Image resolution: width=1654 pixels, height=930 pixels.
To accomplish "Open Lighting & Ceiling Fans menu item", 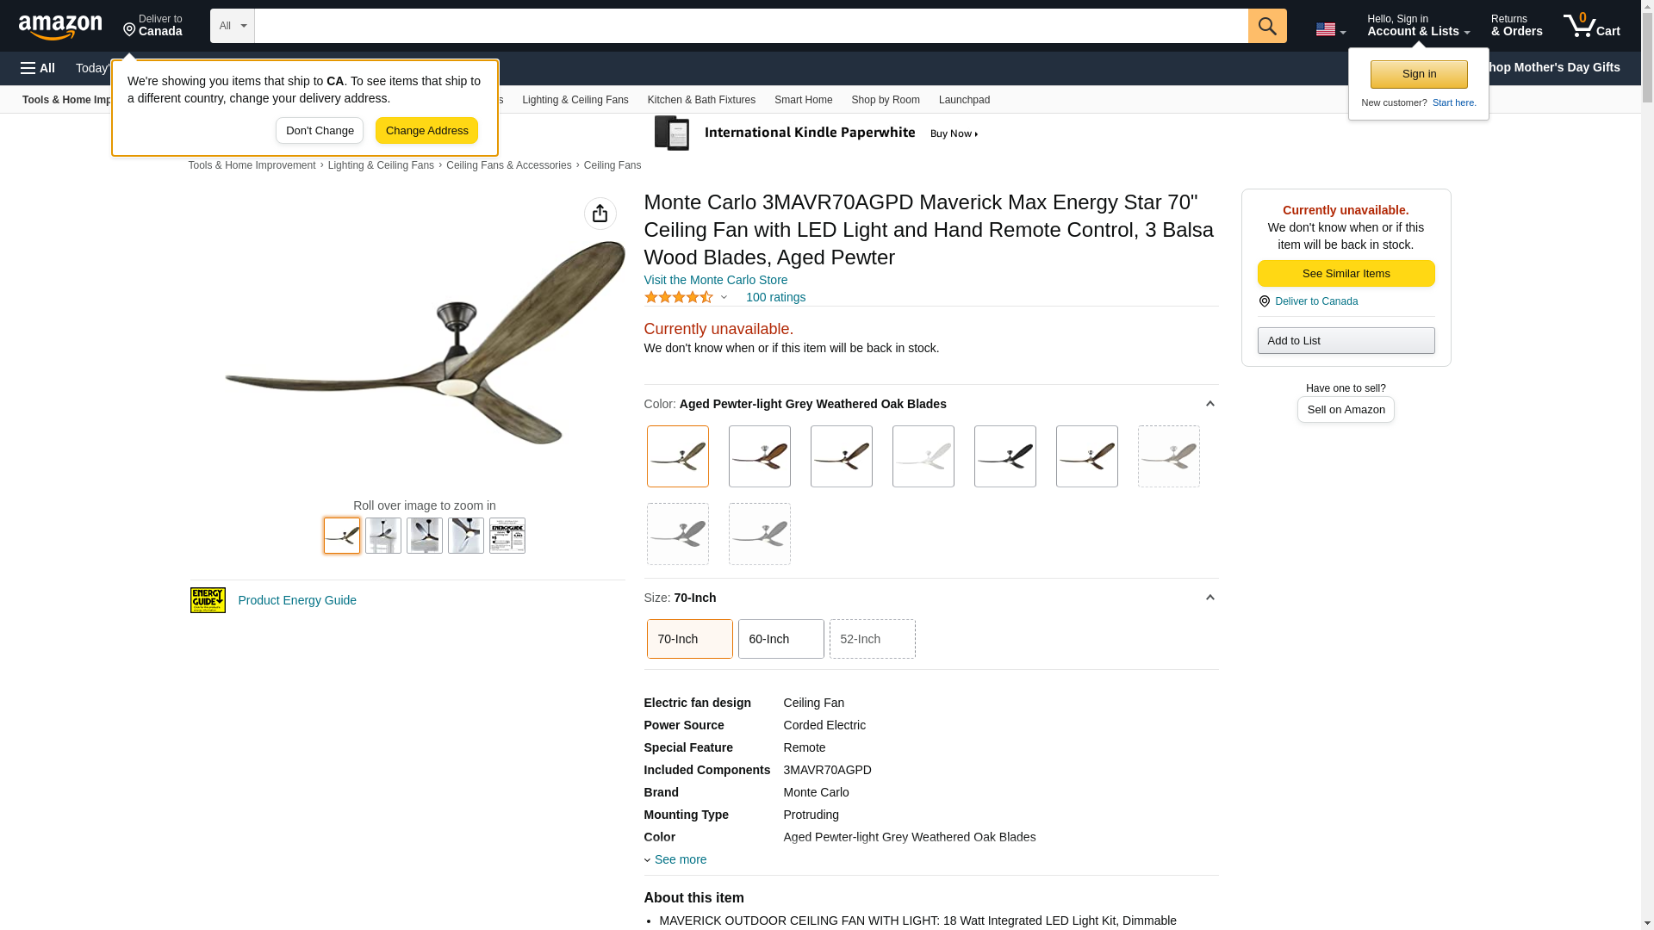I will pos(575,100).
